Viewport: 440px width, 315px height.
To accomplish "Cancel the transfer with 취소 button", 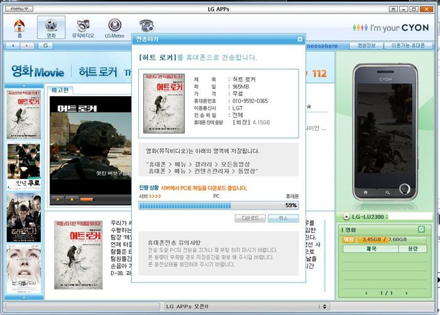I will click(283, 218).
